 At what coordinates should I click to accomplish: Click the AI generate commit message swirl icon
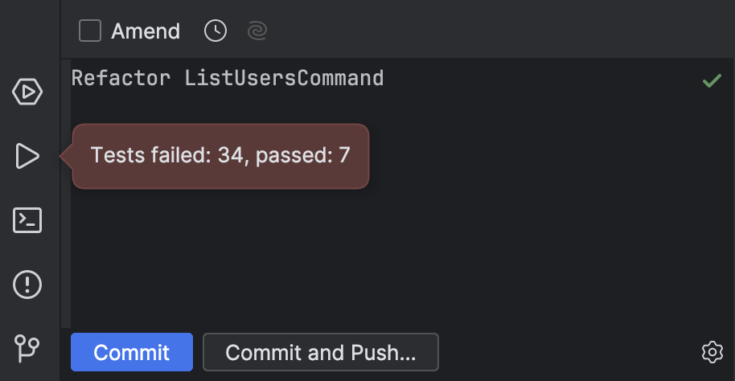coord(257,31)
